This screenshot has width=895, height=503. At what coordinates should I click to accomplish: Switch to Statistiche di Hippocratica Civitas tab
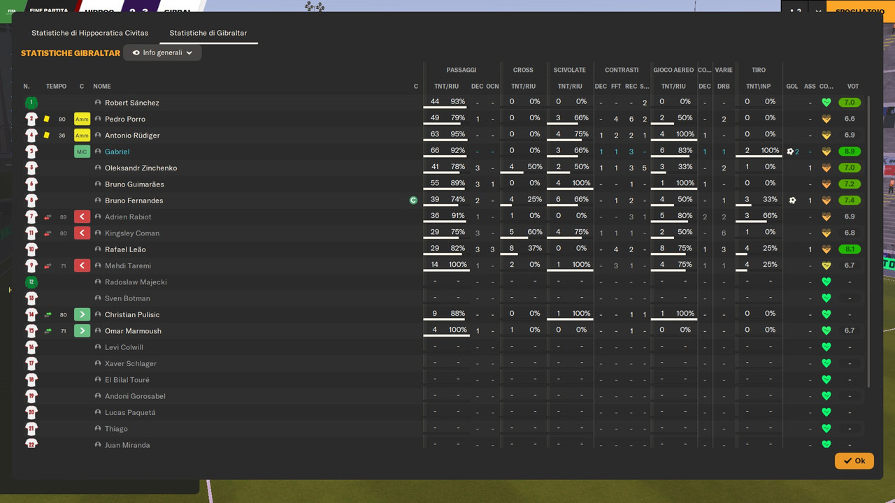(x=89, y=33)
